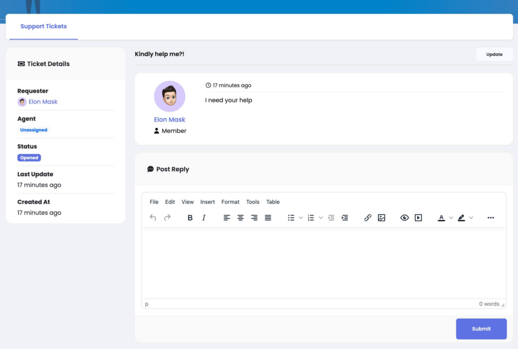The image size is (518, 349).
Task: Justify the text alignment
Action: point(268,218)
